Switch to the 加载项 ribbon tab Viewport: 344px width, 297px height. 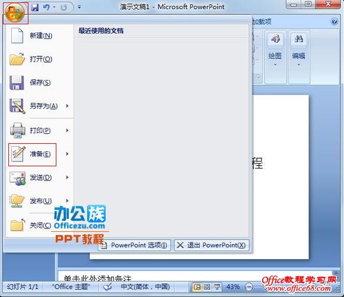(262, 21)
